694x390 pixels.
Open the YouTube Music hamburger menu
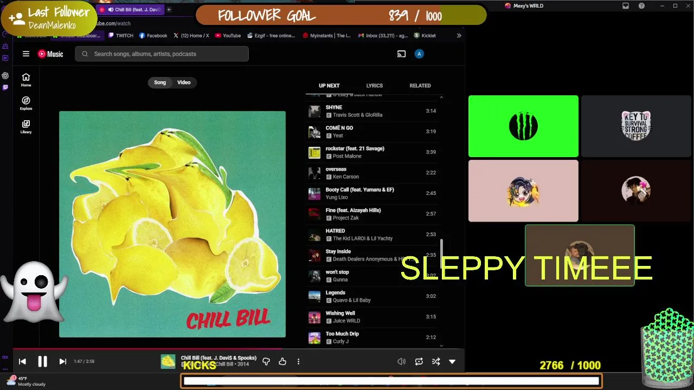click(25, 54)
